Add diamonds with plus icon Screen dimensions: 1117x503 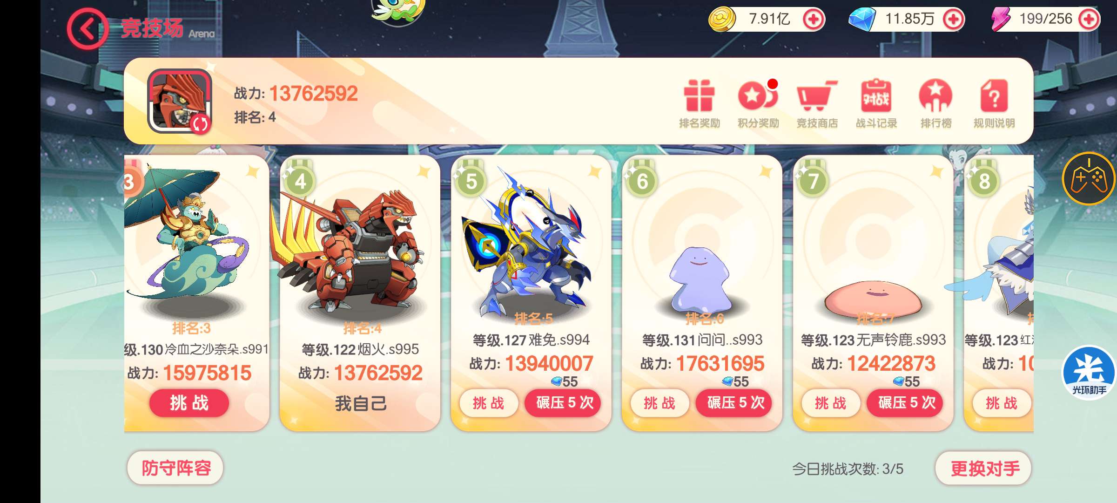click(953, 20)
